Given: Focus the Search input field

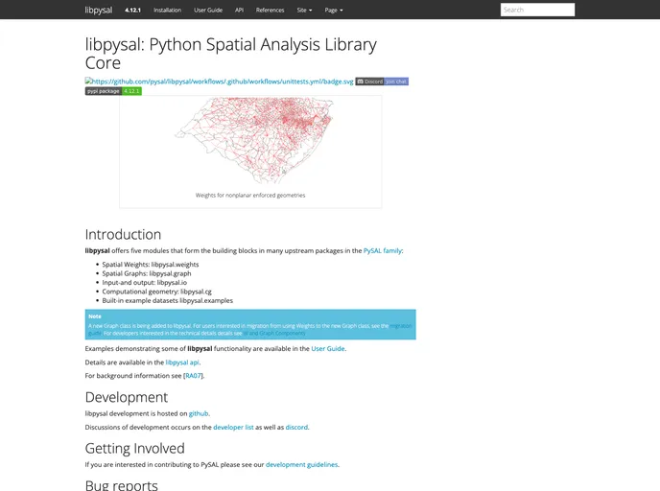Looking at the screenshot, I should pos(537,10).
